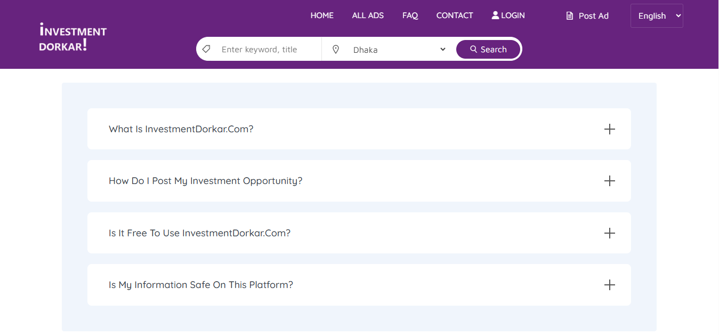Open the English language dropdown
This screenshot has height=335, width=719.
click(x=656, y=16)
